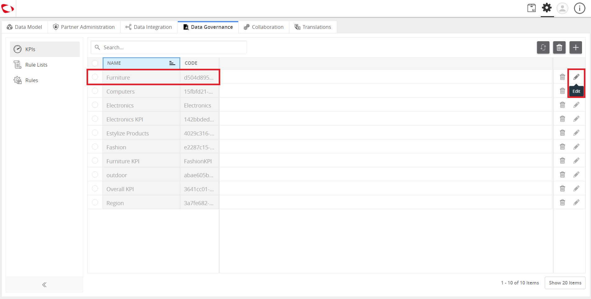This screenshot has width=591, height=299.
Task: Delete the Electronics row trash icon
Action: click(562, 105)
